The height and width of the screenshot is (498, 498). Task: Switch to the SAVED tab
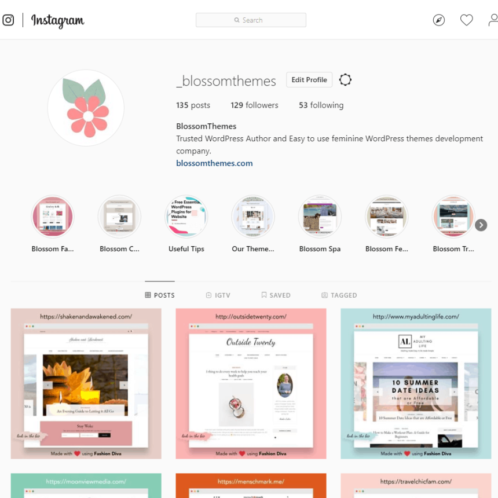[x=276, y=295]
